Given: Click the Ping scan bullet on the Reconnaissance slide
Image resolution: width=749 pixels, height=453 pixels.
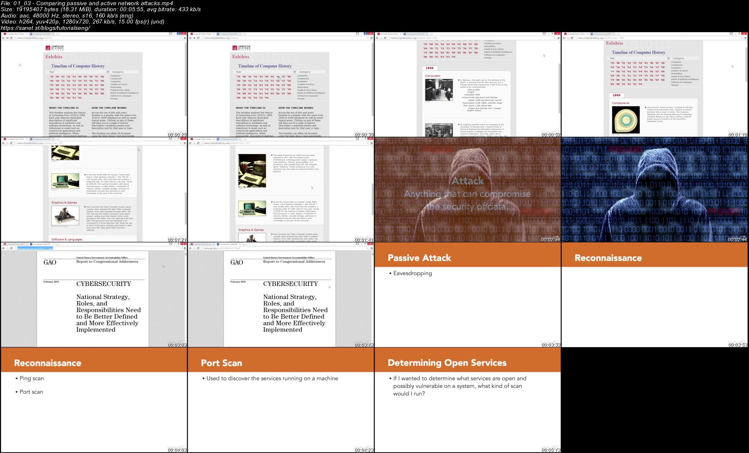Looking at the screenshot, I should pos(31,379).
